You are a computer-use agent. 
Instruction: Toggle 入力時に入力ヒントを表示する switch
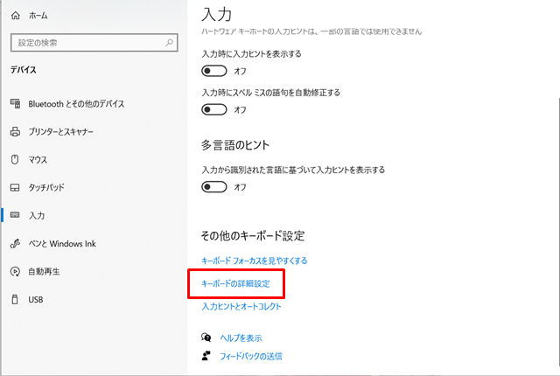pyautogui.click(x=213, y=71)
